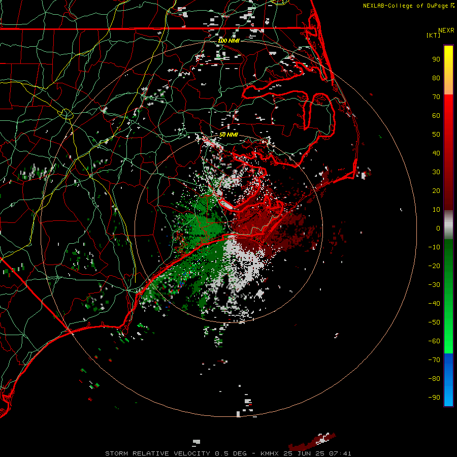The width and height of the screenshot is (457, 457).
Task: Click the gray zero-velocity segment of the color bar
Action: point(448,225)
